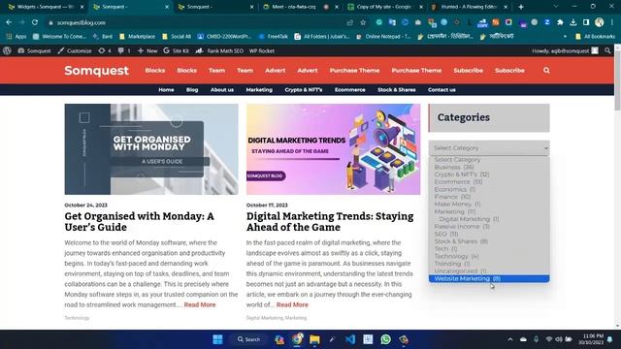621x349 pixels.
Task: Click Customize in the admin bar
Action: click(x=75, y=50)
